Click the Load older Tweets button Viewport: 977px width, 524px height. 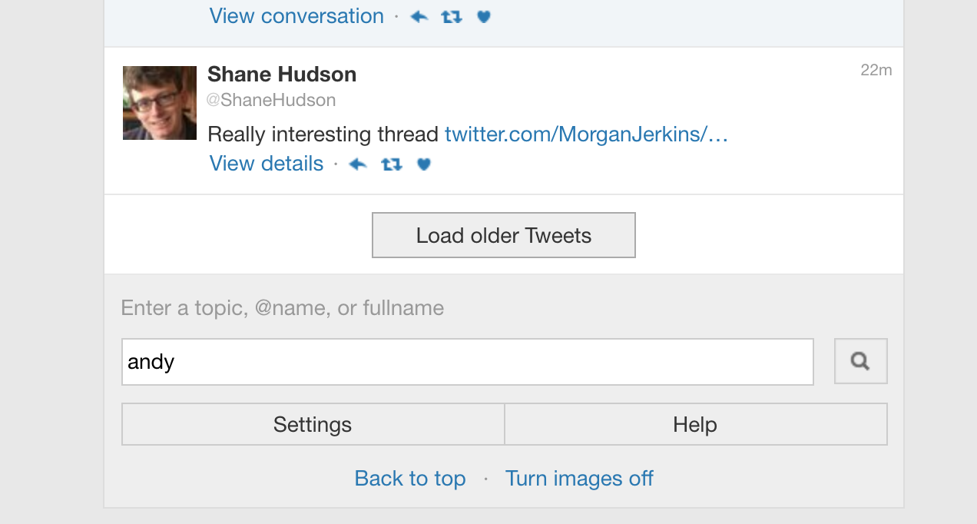click(504, 235)
